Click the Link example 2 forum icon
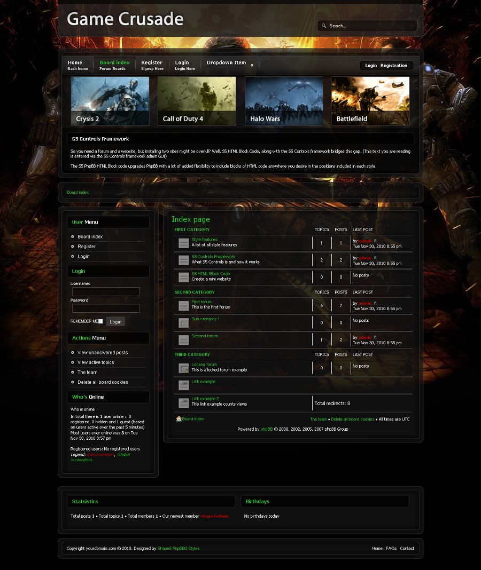 pos(183,402)
